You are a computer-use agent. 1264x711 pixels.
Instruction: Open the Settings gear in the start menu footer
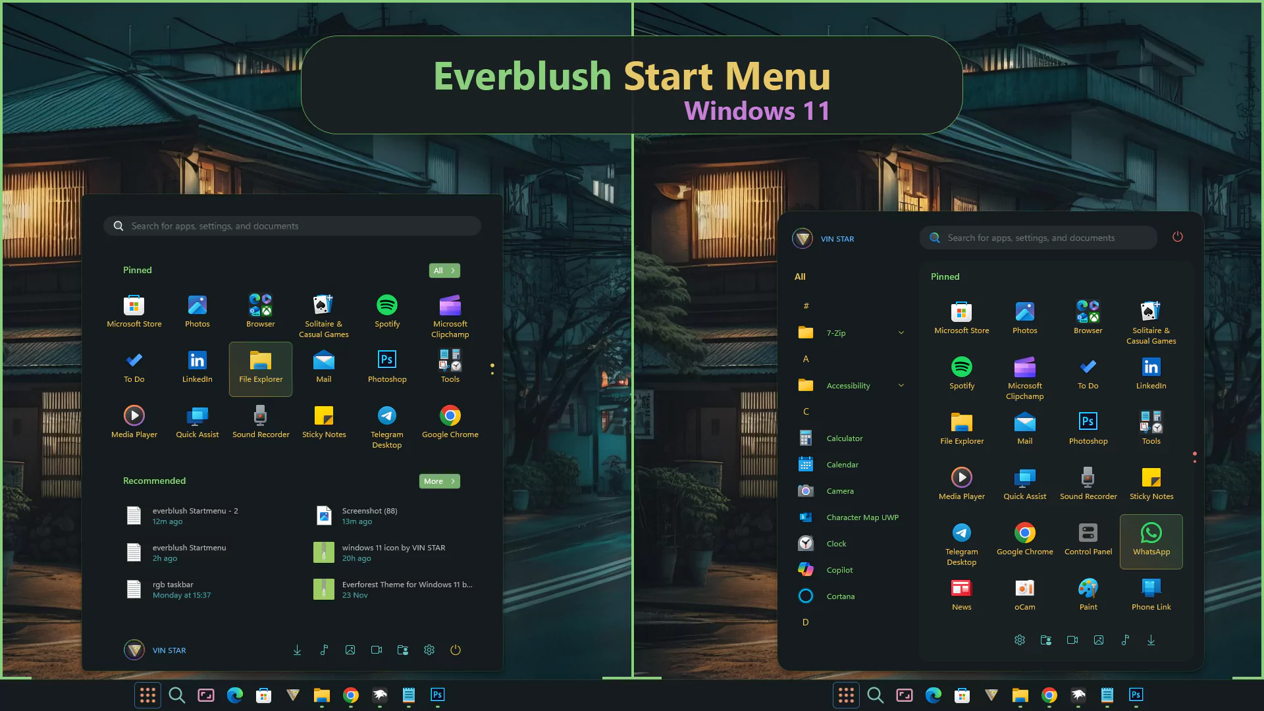429,650
